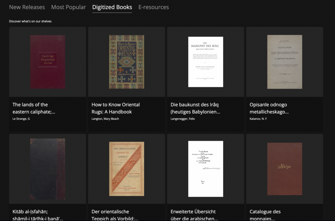Click author name "Le Strange, G"
The image size is (335, 221).
[x=19, y=119]
